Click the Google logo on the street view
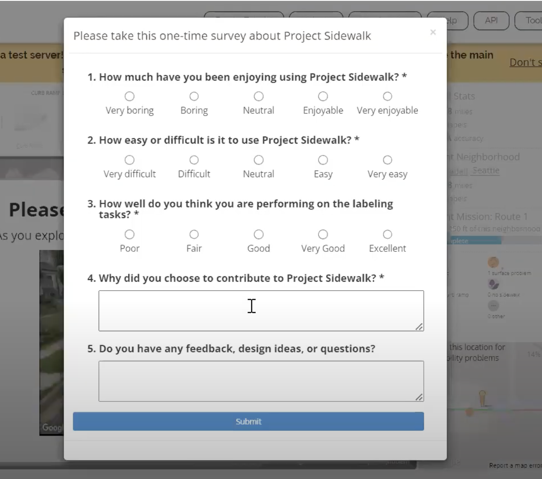542x479 pixels. click(x=51, y=427)
